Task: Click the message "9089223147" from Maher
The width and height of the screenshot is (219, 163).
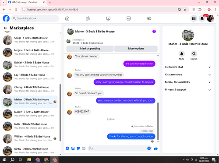Action: click(x=82, y=111)
